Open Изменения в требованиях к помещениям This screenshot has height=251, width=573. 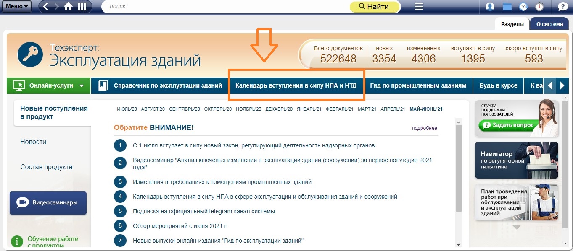tap(222, 182)
